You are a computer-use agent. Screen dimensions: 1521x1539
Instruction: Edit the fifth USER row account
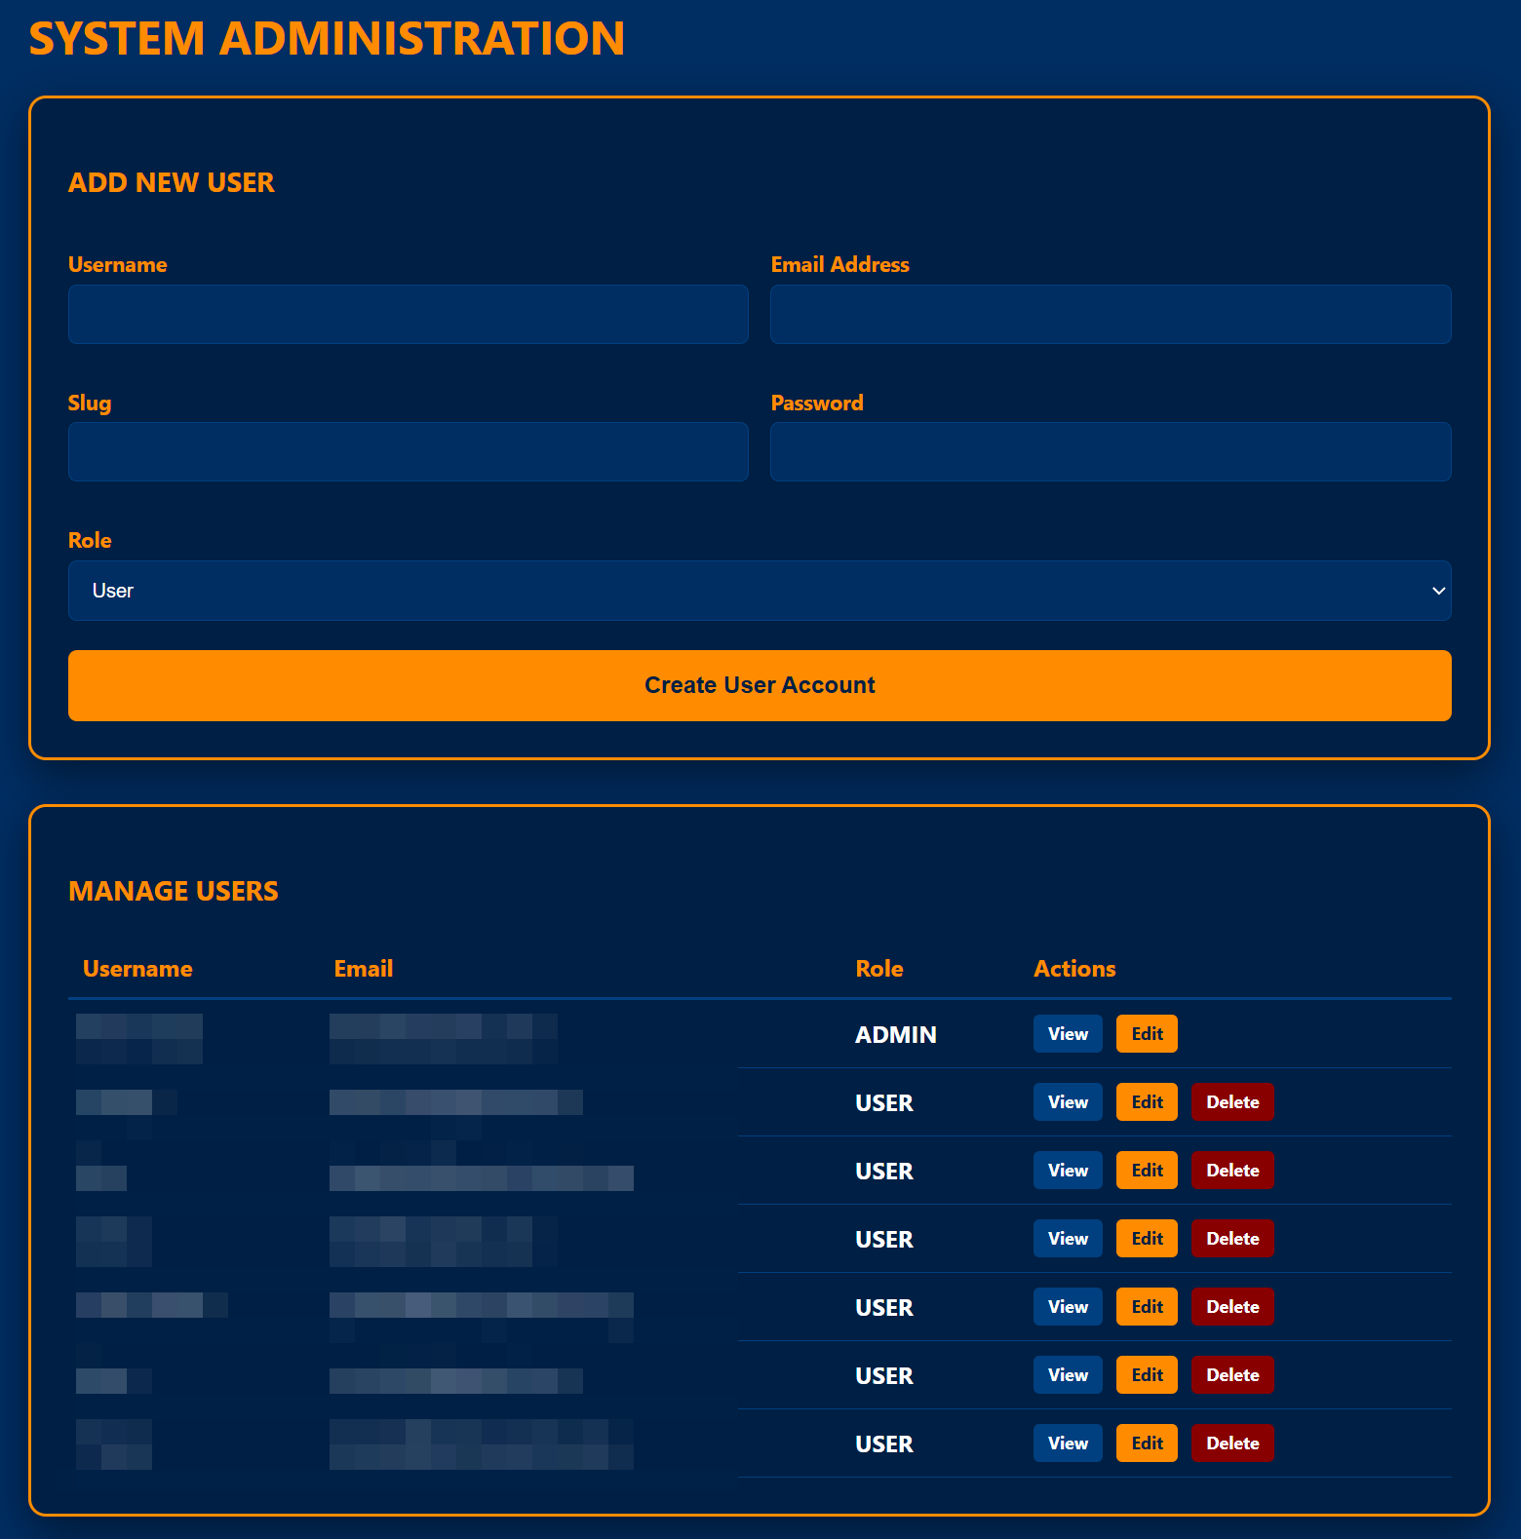pyautogui.click(x=1146, y=1375)
